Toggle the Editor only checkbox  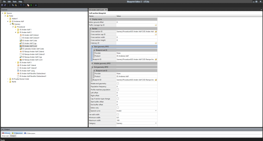118,108
